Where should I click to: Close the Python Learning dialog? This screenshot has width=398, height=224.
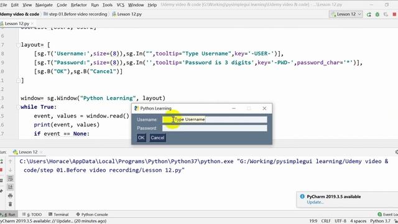(264, 108)
